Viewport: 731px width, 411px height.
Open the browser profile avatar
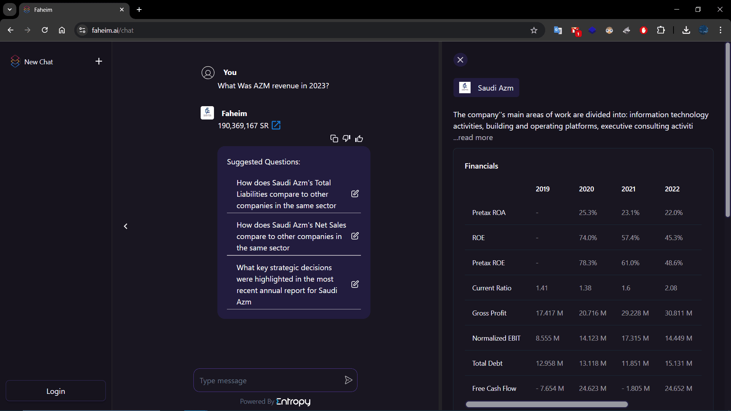(x=703, y=30)
